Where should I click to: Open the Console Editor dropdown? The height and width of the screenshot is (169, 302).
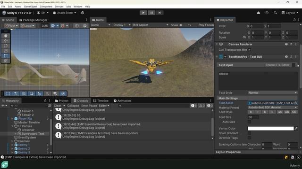(104, 106)
